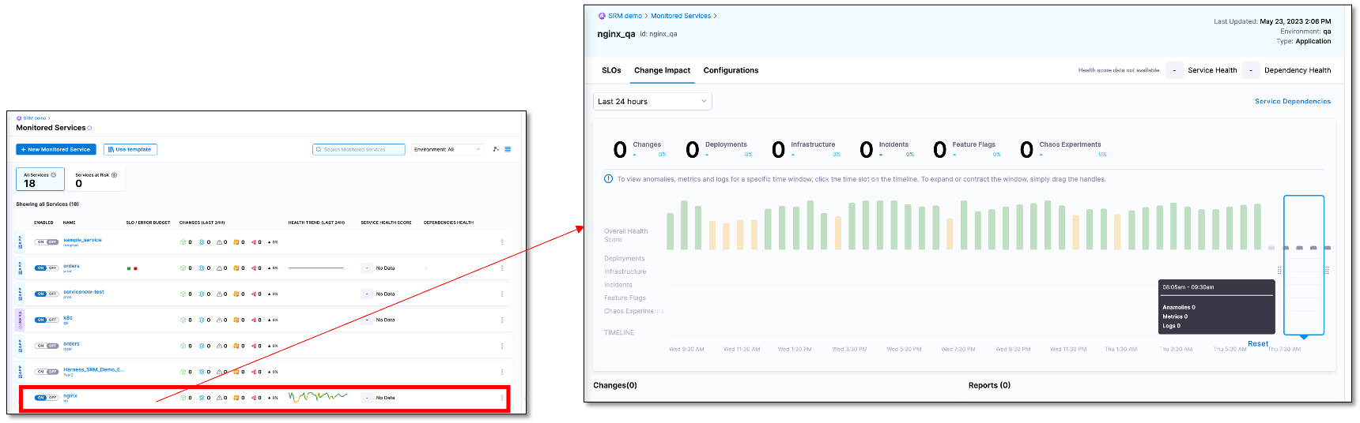Select the Services at Risk filter card
This screenshot has height=423, width=1360.
[96, 180]
